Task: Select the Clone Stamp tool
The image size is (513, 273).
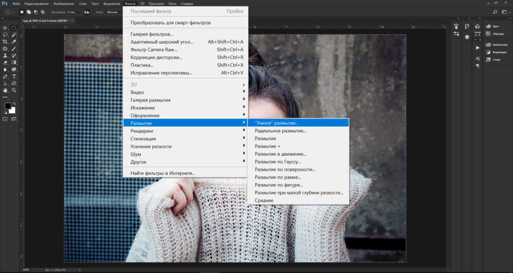Action: 5,55
